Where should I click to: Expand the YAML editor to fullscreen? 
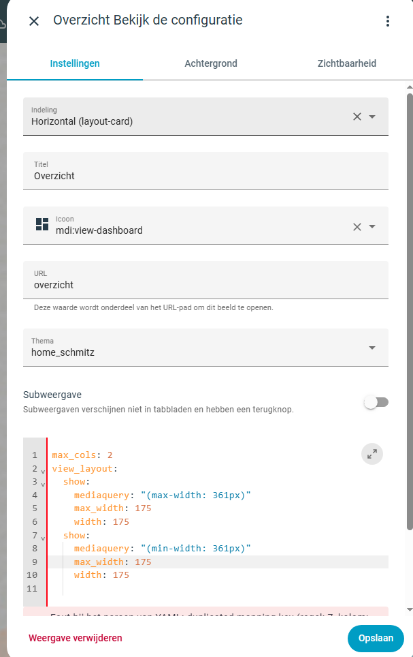pos(372,455)
